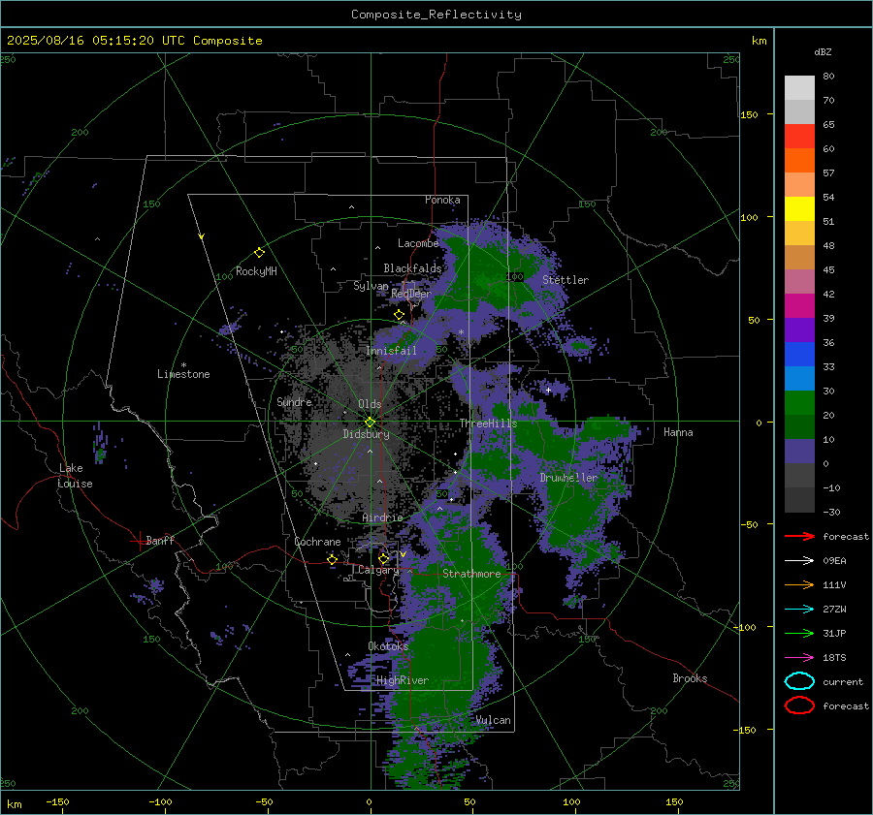Click the yellow diamond radar-center marker above Didsbury
873x815 pixels.
coord(370,423)
